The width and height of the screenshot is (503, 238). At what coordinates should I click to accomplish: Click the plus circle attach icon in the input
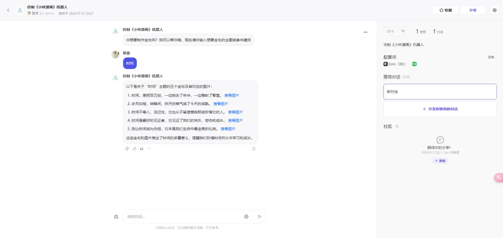point(246,217)
